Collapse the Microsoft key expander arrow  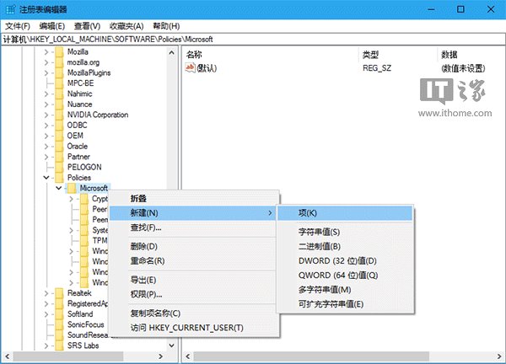(58, 188)
